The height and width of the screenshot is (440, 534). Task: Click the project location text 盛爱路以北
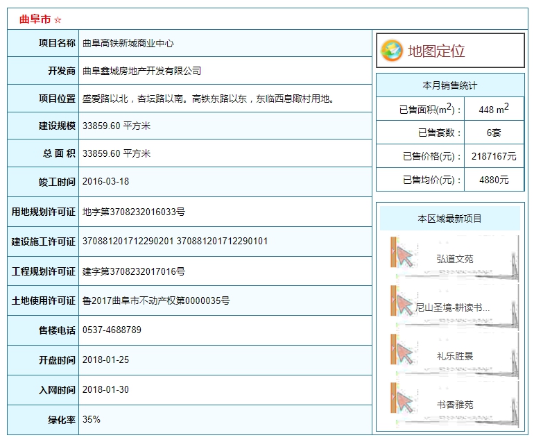[105, 99]
